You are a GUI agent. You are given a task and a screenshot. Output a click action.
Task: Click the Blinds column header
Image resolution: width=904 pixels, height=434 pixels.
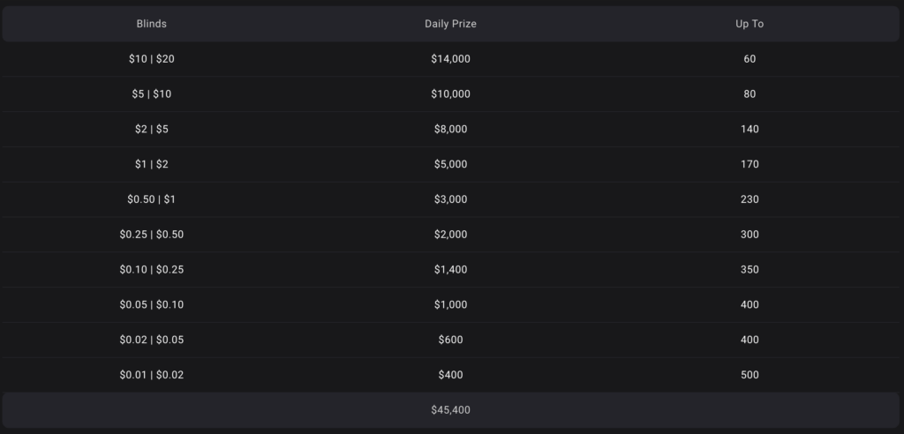[152, 24]
